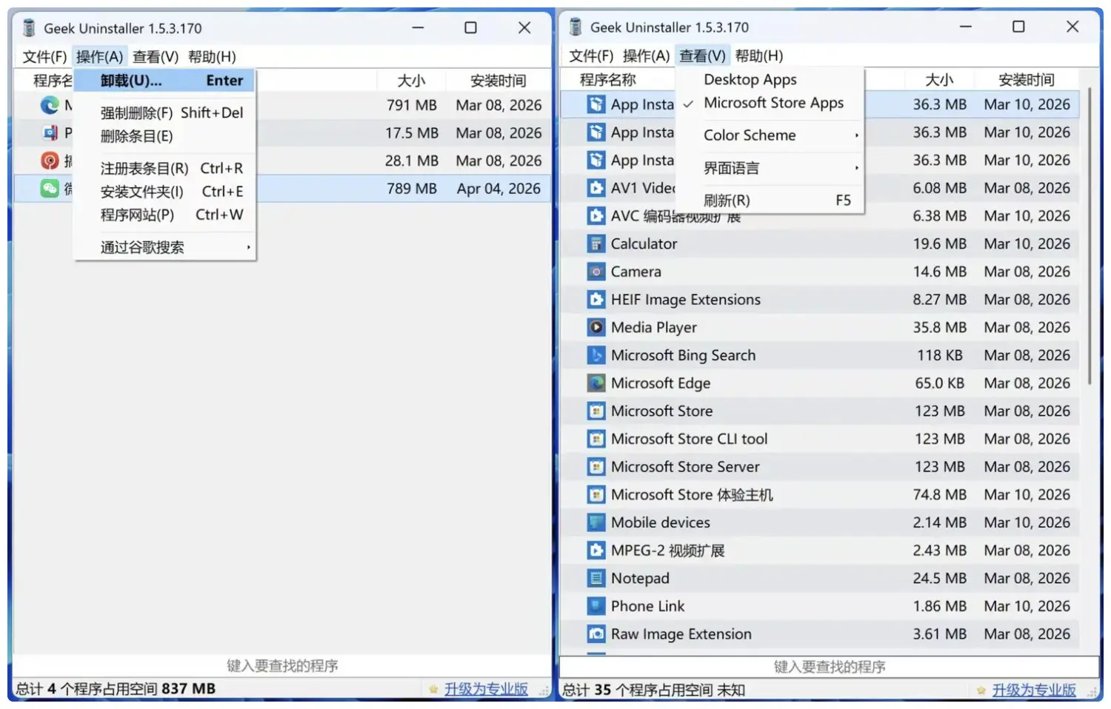Switch the view to Desktop Apps
This screenshot has height=709, width=1111.
pos(770,79)
